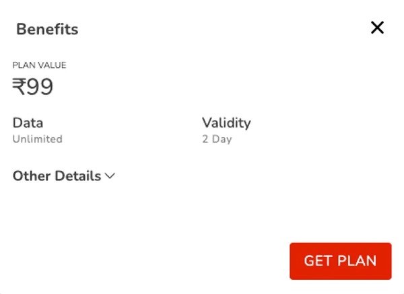The width and height of the screenshot is (404, 294).
Task: Click the Data heading
Action: tap(28, 123)
